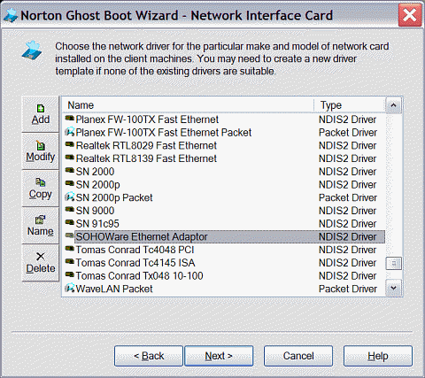Select the SN 2000p NDIS2 driver
The height and width of the screenshot is (378, 425).
click(224, 185)
